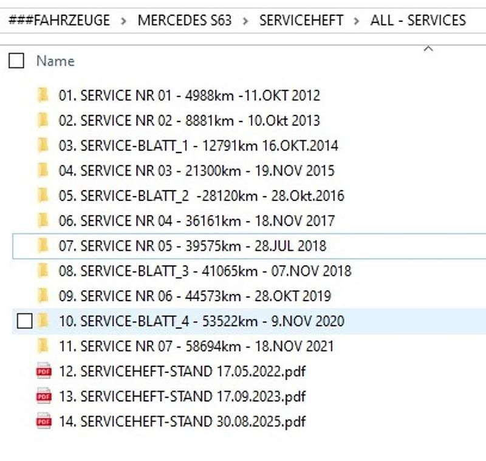Screen dimensions: 486x461
Task: Select folder icon for 10. SERVICE-BLATT_4
Action: [x=43, y=320]
